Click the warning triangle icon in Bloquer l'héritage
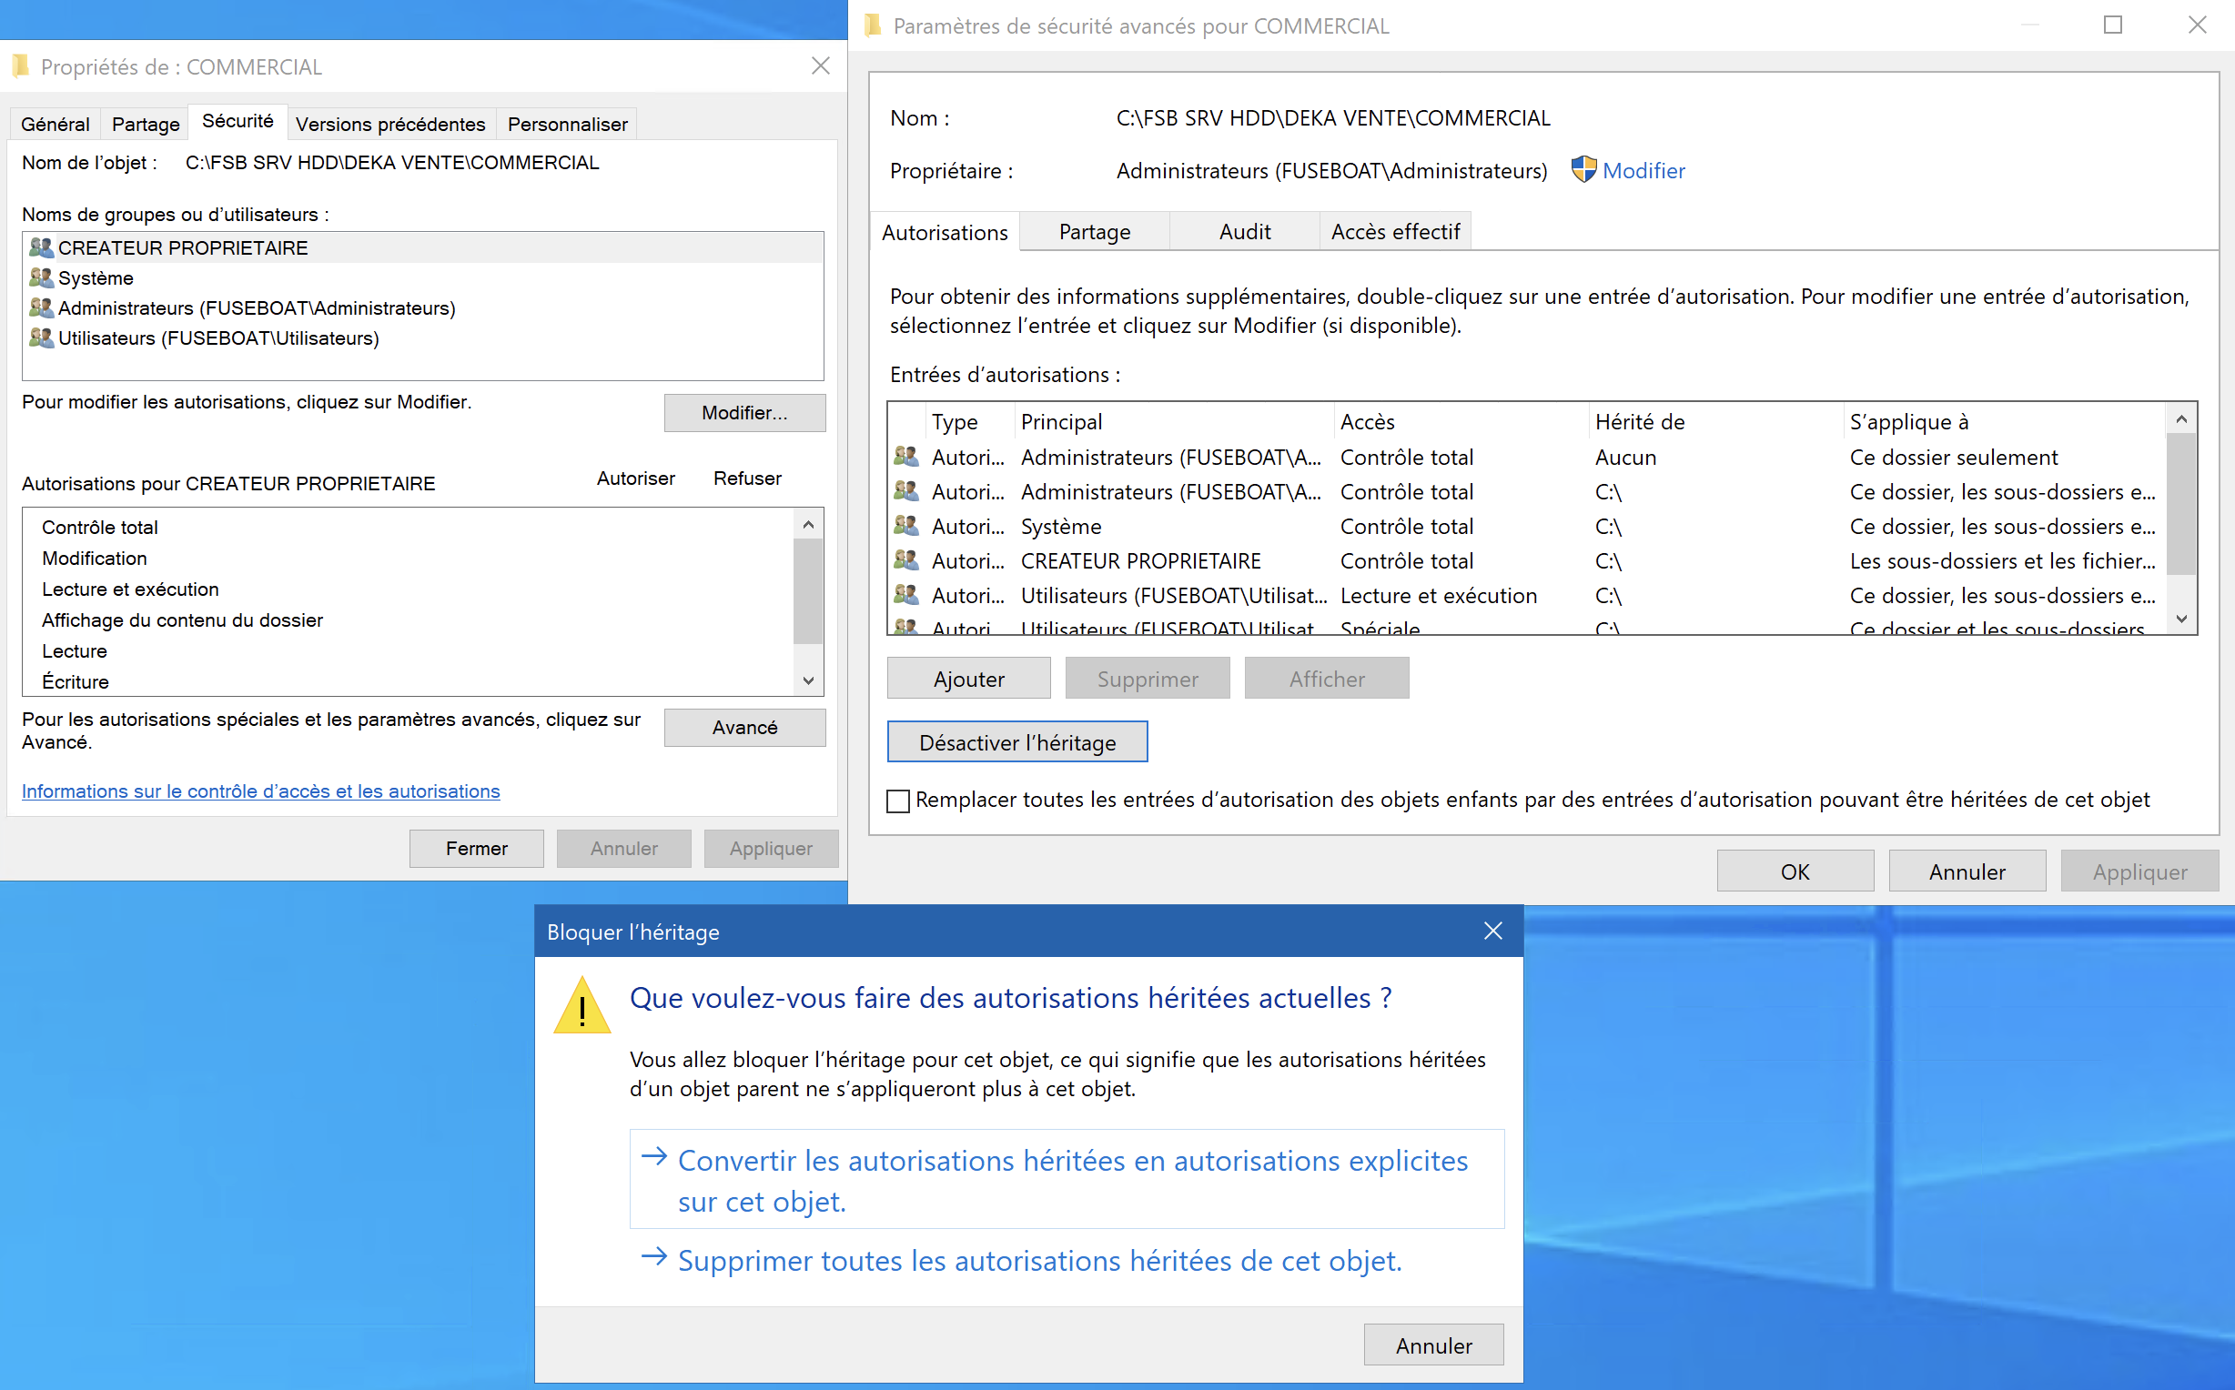Image resolution: width=2235 pixels, height=1390 pixels. tap(582, 1007)
